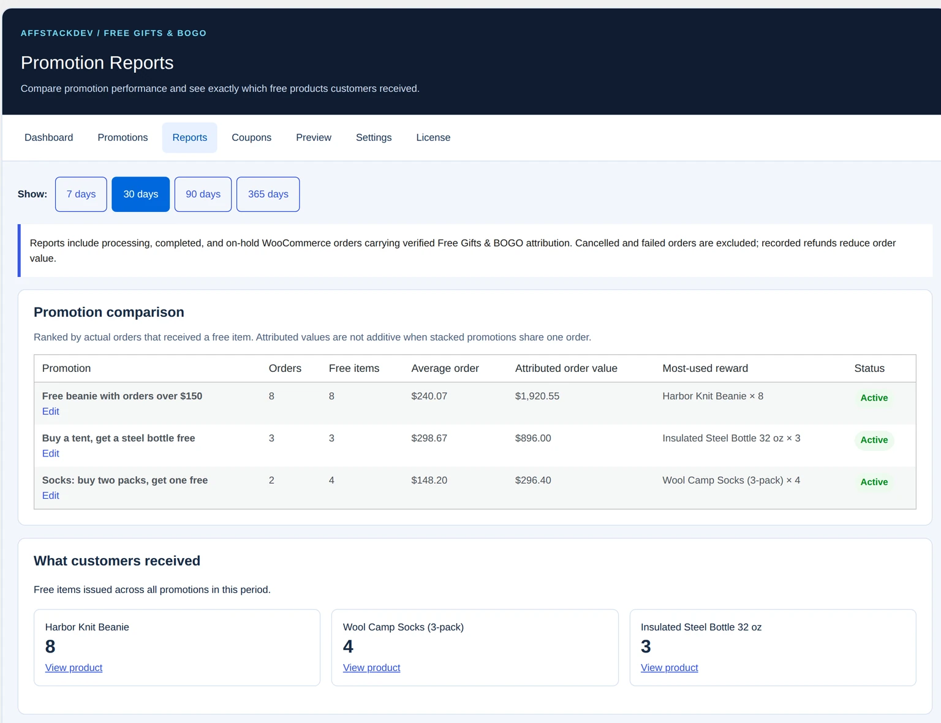View product for Harbor Knit Beanie
The image size is (941, 723).
pos(74,668)
